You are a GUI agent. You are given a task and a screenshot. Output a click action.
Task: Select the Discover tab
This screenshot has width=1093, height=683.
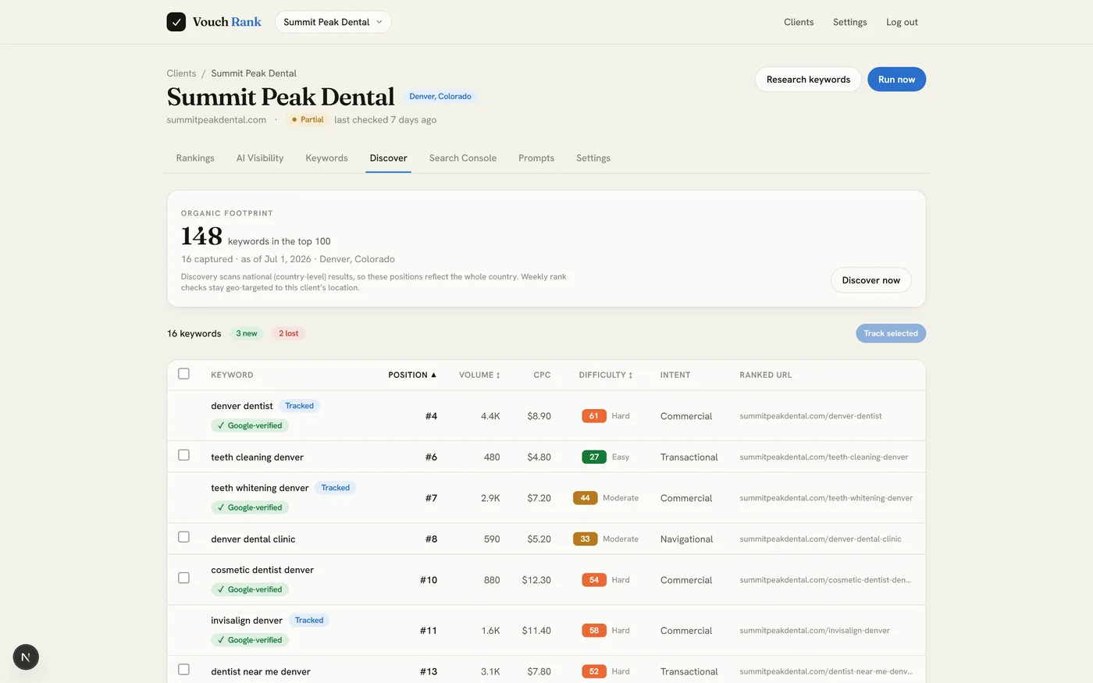[x=388, y=158]
